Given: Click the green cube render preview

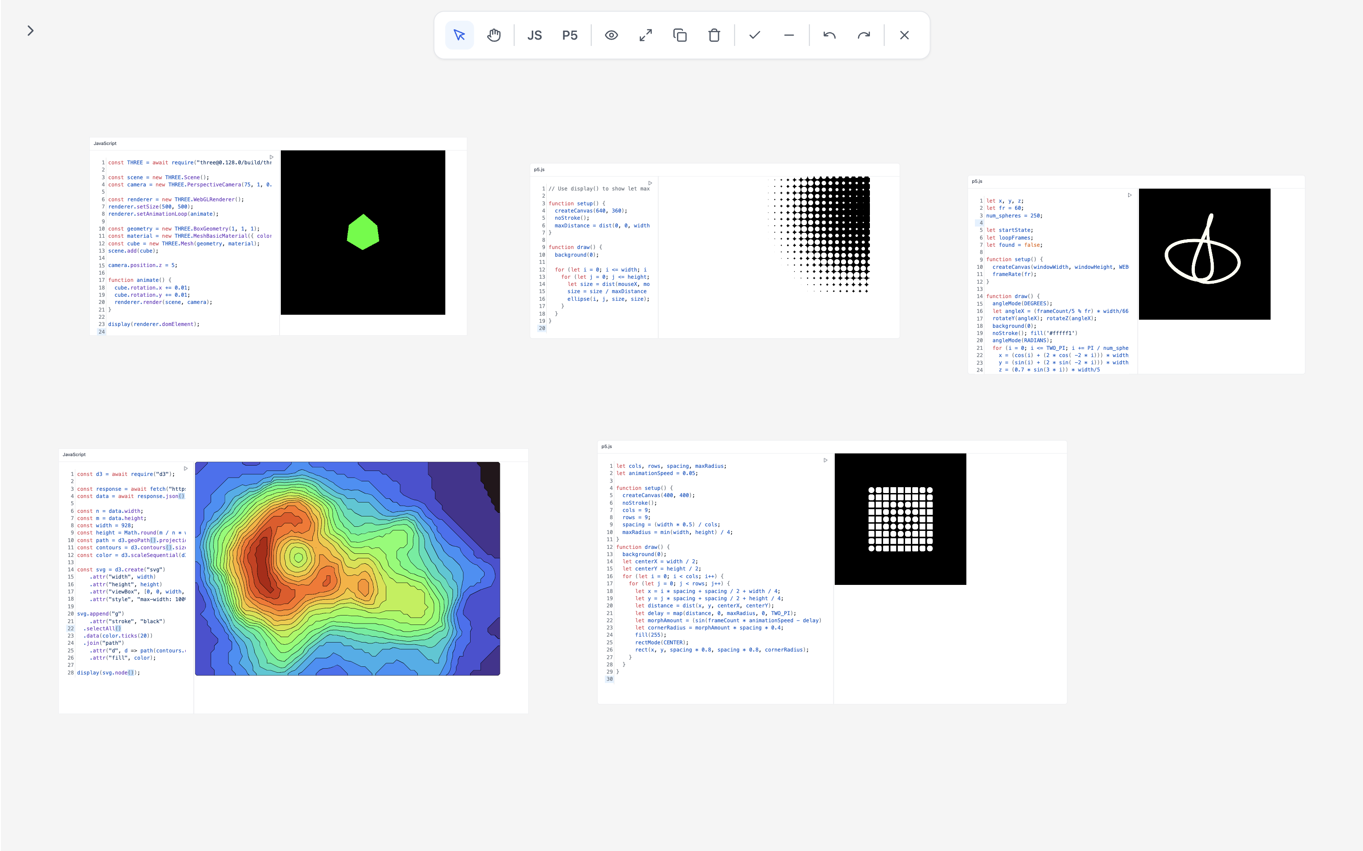Looking at the screenshot, I should pos(363,232).
